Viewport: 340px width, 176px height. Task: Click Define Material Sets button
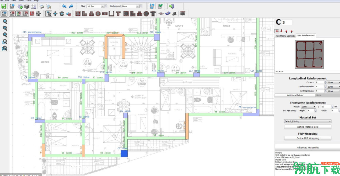tap(308, 127)
